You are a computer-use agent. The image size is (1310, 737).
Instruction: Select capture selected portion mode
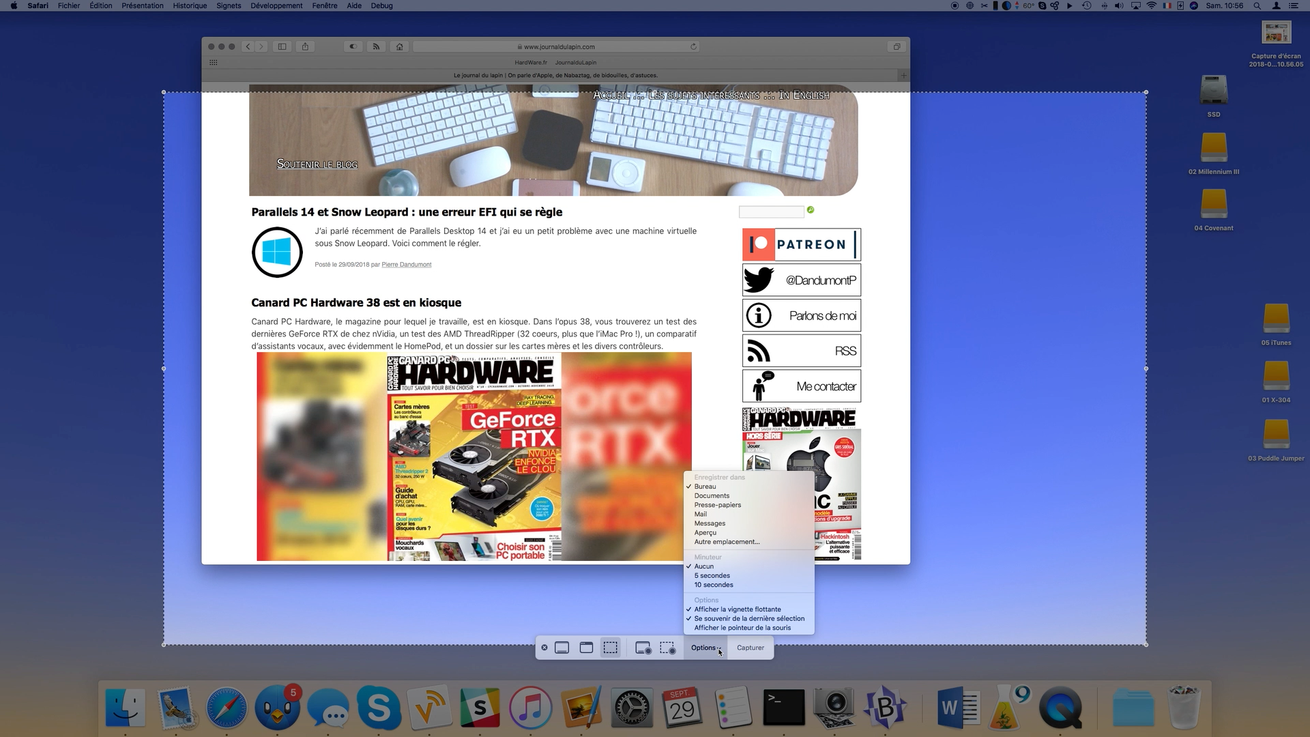(x=611, y=648)
